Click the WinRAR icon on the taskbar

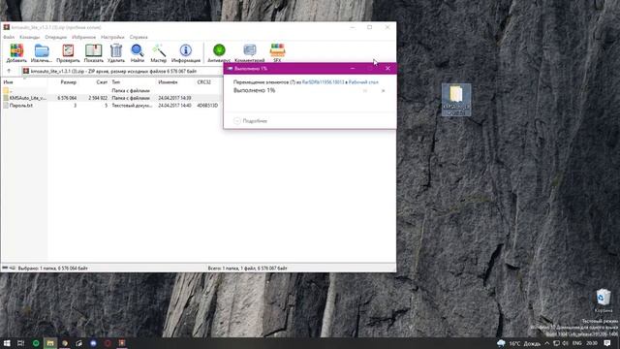point(122,343)
